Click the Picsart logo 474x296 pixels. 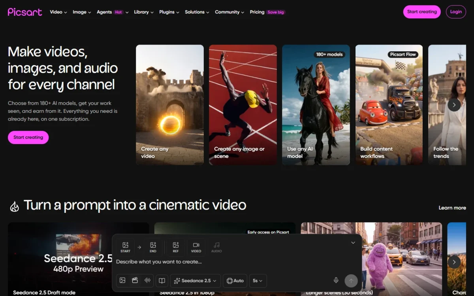click(25, 12)
